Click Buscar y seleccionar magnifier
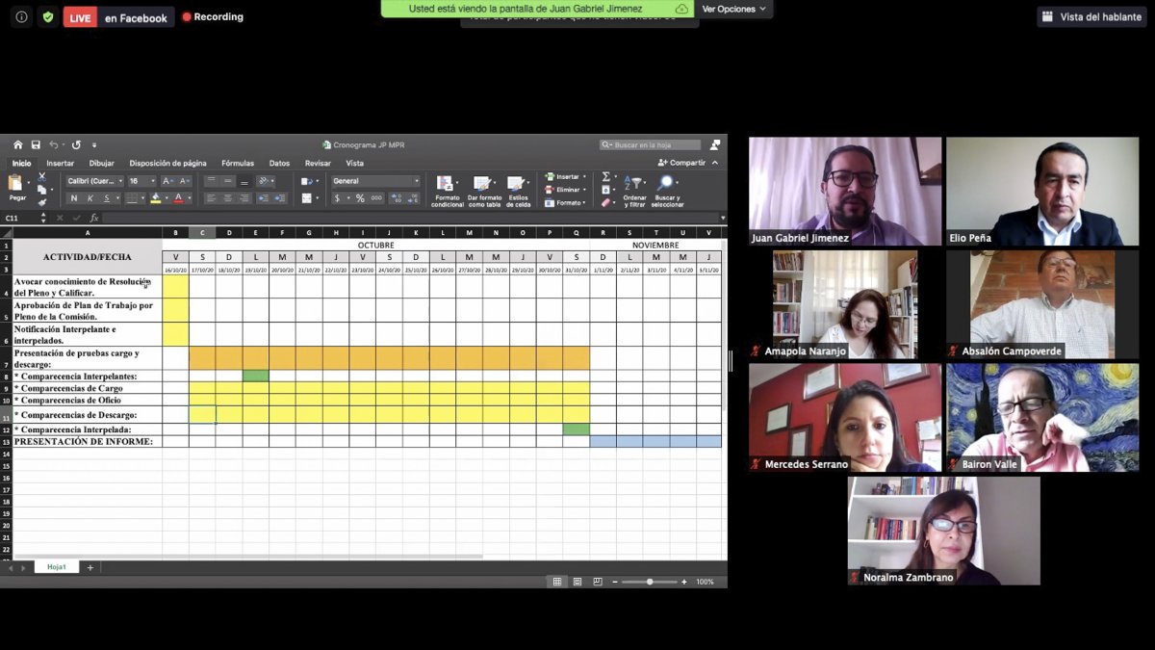1155x650 pixels. 667,190
